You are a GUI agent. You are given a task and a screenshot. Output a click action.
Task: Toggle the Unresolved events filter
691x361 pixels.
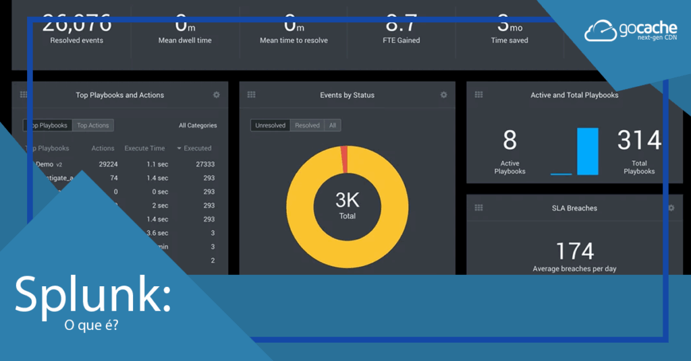pyautogui.click(x=271, y=125)
